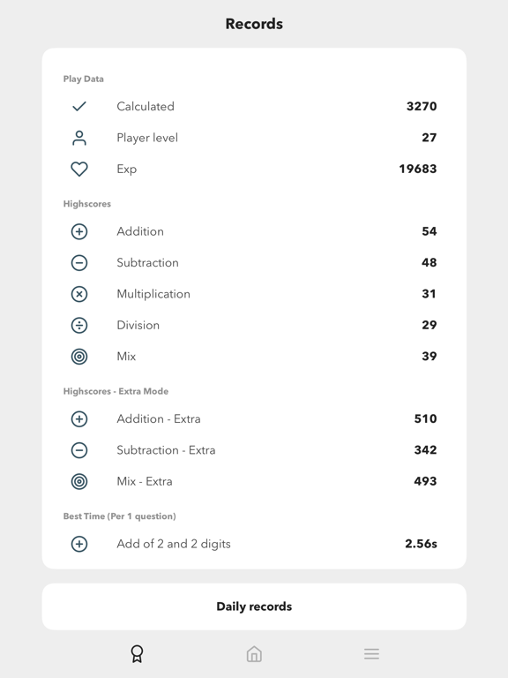
Task: Click the Exp value 19683
Action: 418,169
